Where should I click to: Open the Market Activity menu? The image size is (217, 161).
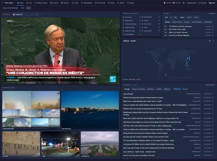(x=41, y=3)
